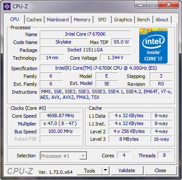Click the Intel Core i7 logo badge
The width and height of the screenshot is (182, 180).
pyautogui.click(x=153, y=46)
